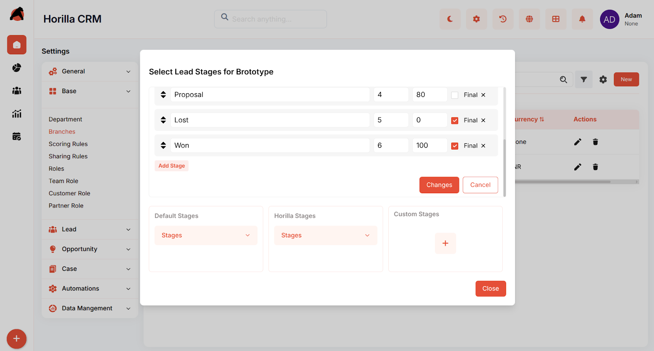Open the Scoring Rules page
The height and width of the screenshot is (351, 654).
tap(68, 144)
